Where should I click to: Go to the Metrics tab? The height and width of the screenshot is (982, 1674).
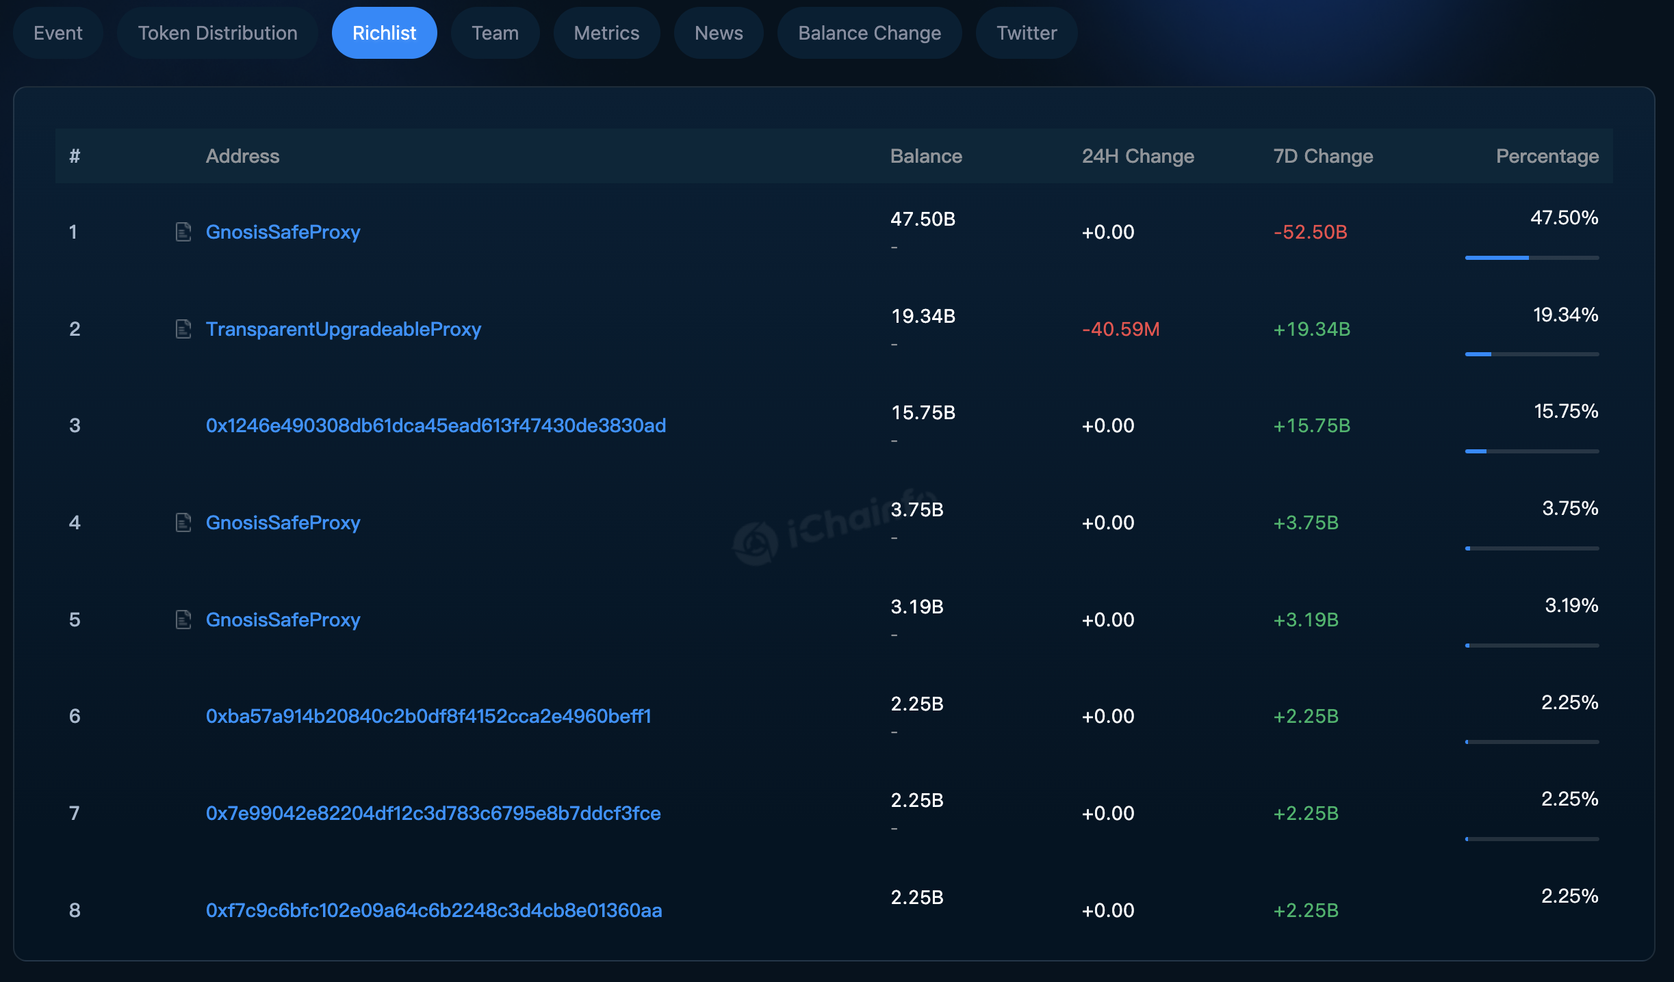[x=606, y=33]
